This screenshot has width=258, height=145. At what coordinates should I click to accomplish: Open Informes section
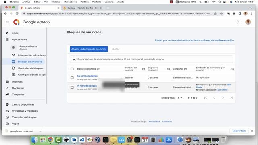[17, 81]
